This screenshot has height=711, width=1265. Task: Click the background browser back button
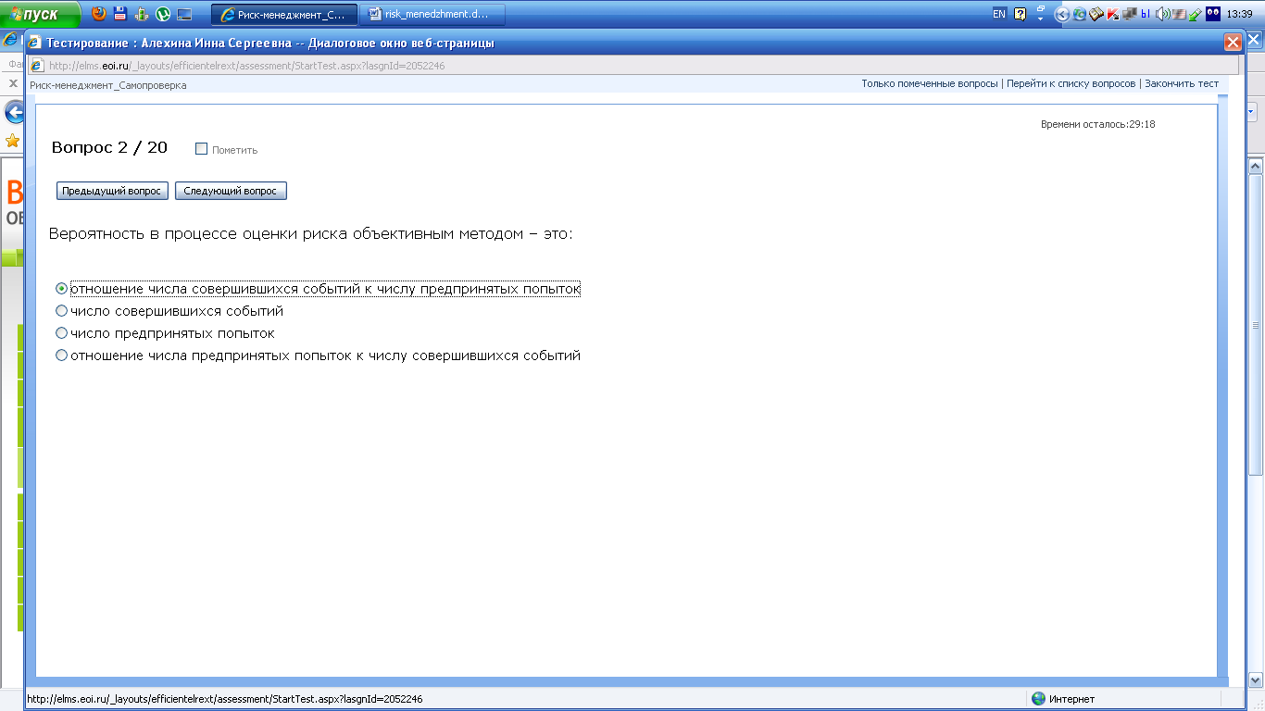pos(13,112)
